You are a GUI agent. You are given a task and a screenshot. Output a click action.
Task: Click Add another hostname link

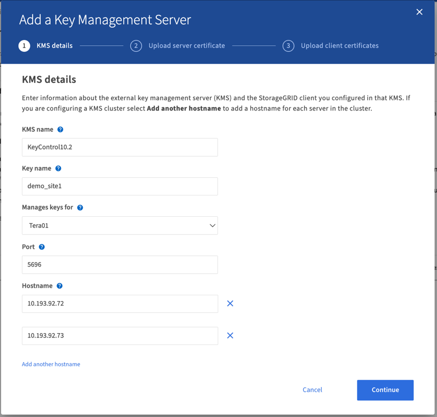tap(51, 364)
